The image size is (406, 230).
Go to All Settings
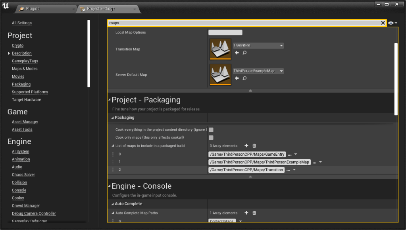click(x=22, y=23)
